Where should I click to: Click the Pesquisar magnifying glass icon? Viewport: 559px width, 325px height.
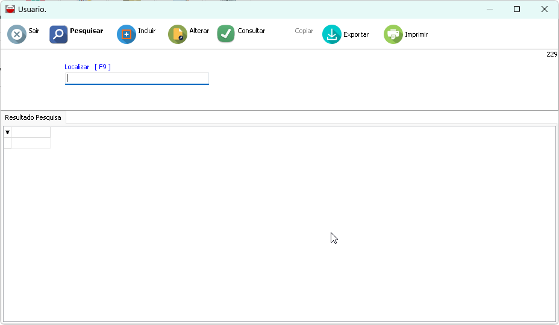click(58, 34)
